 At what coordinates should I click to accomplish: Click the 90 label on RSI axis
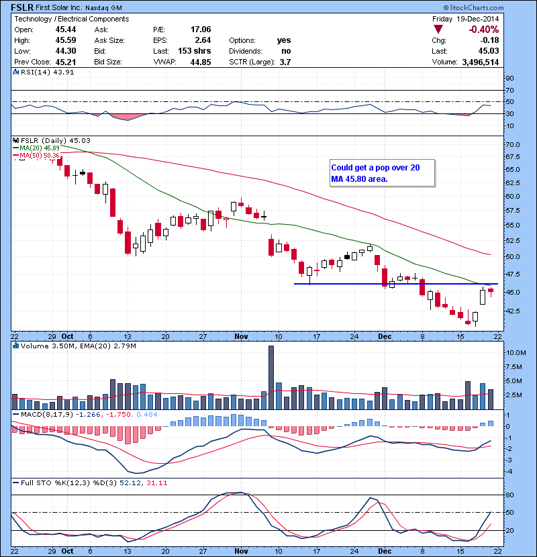(x=509, y=78)
